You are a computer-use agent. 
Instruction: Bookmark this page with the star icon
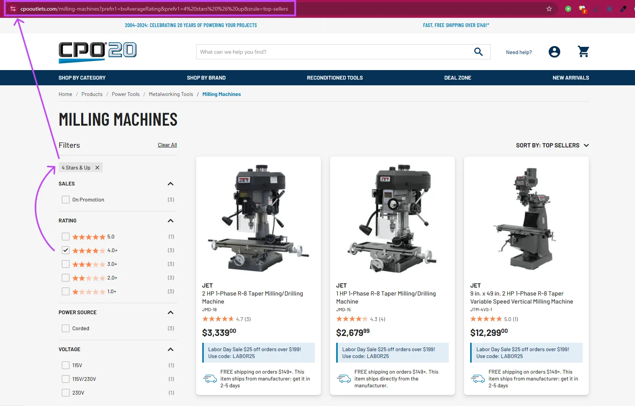pos(549,9)
